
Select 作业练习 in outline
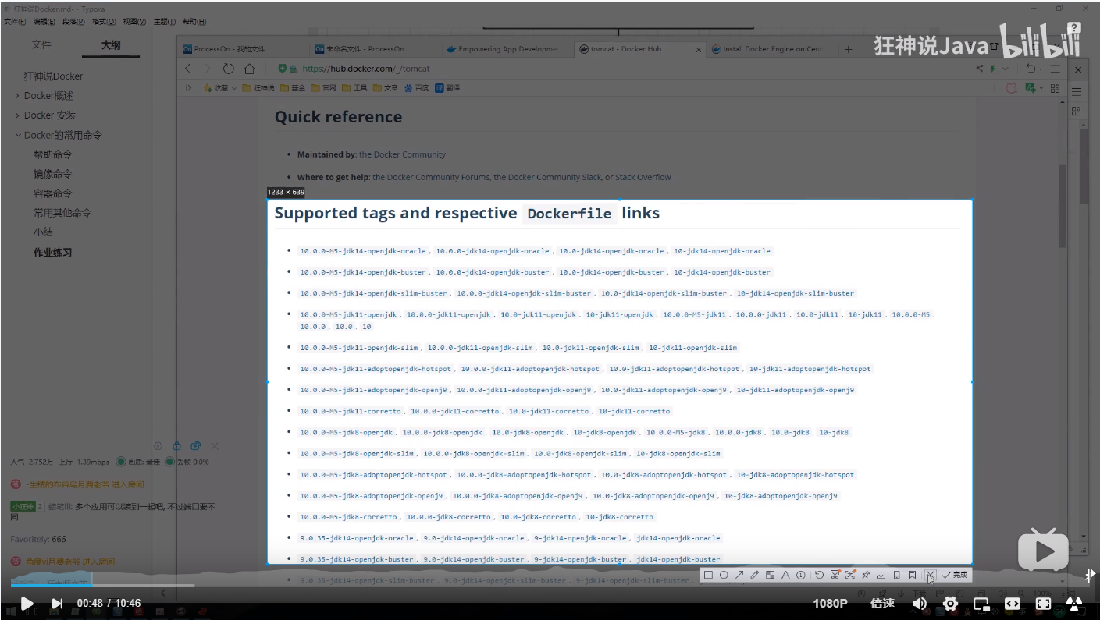pos(52,253)
